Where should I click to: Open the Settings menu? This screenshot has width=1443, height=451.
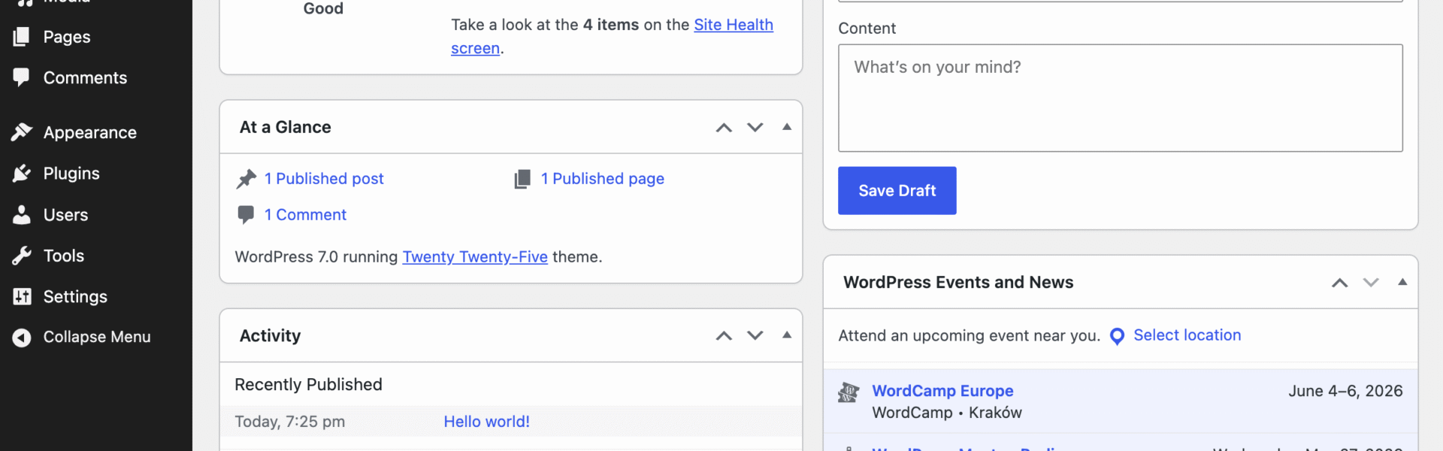(96, 296)
